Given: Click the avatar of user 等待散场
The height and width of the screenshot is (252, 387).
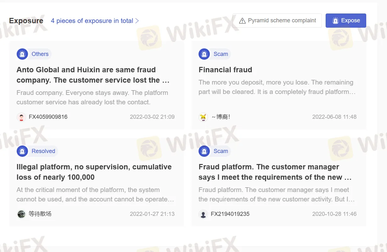Looking at the screenshot, I should (x=21, y=214).
